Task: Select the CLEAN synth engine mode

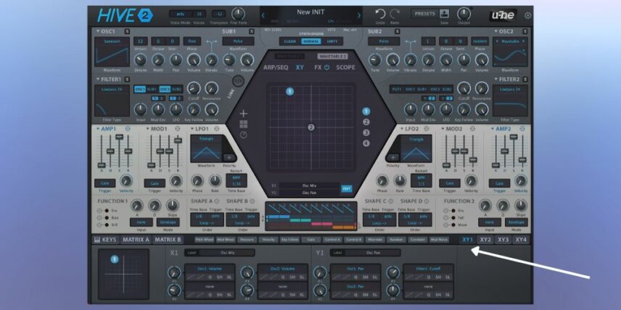Action: click(x=290, y=41)
